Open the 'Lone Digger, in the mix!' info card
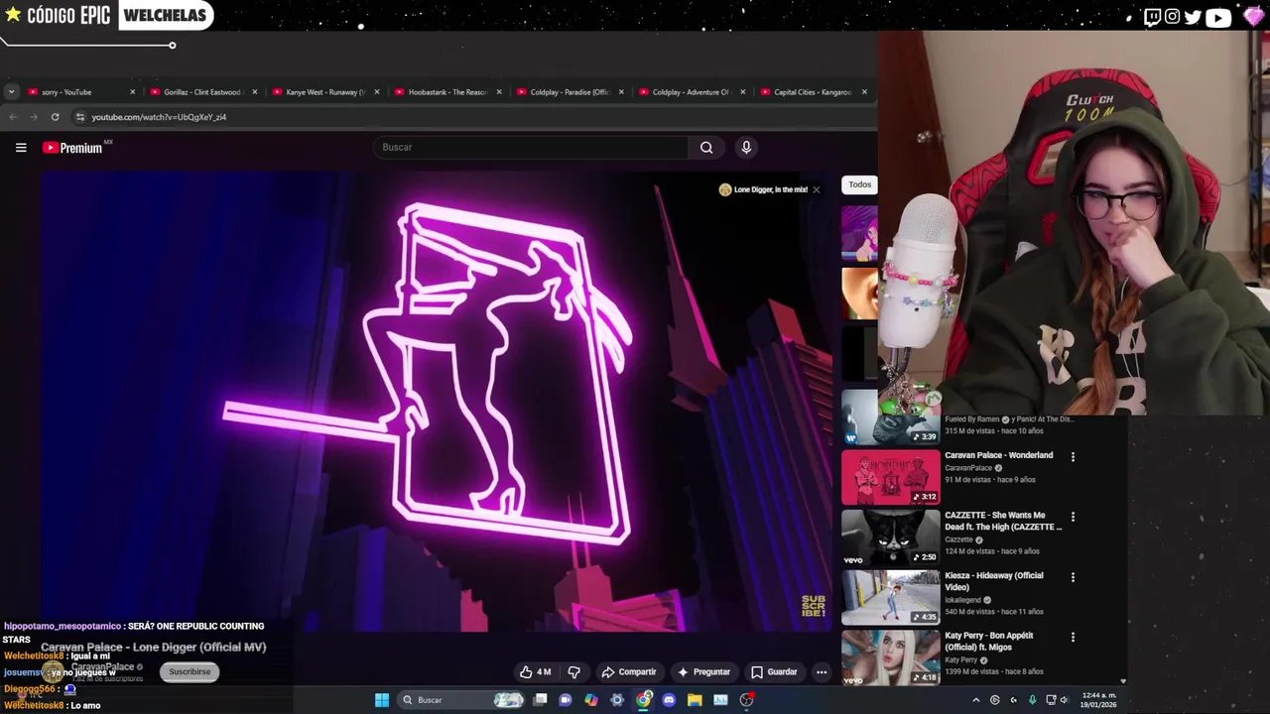 [763, 189]
